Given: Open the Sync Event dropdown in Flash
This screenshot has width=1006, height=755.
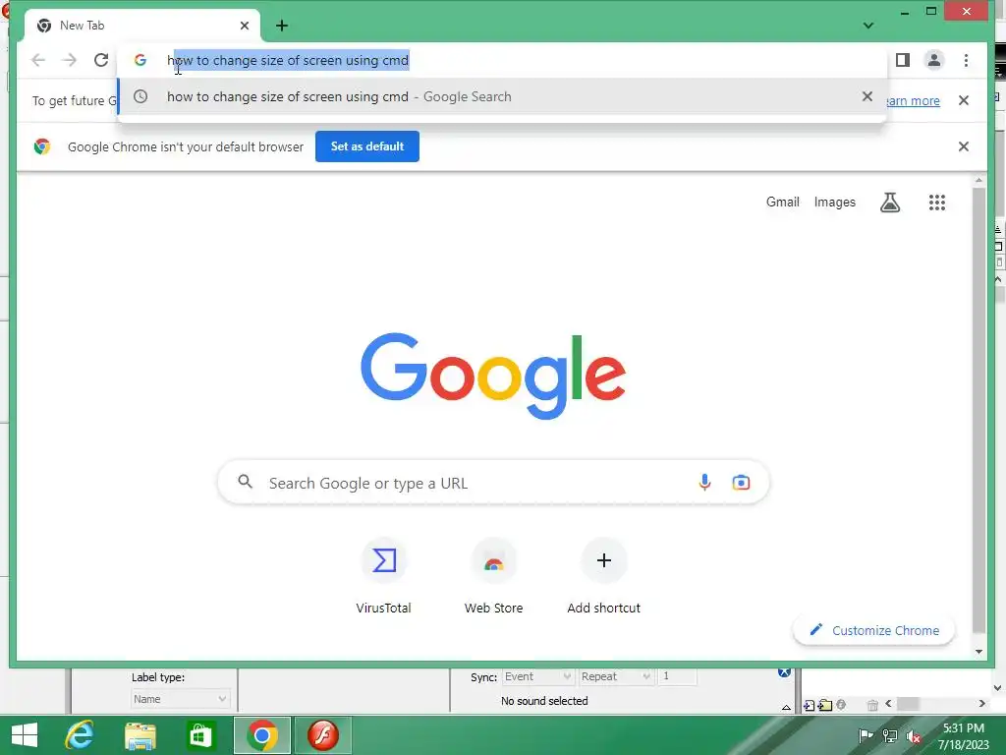Looking at the screenshot, I should click(537, 676).
